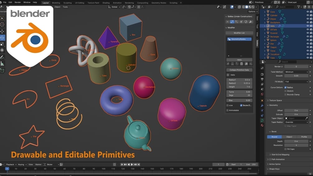Select the Annotate tool in left toolbar

(x=2, y=57)
